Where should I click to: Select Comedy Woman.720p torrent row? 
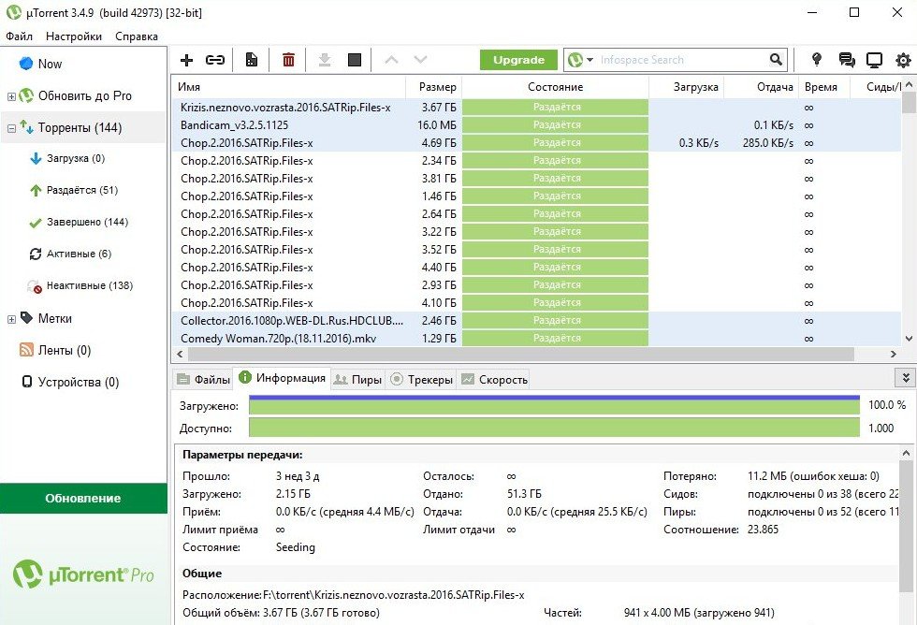(536, 339)
